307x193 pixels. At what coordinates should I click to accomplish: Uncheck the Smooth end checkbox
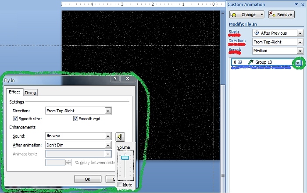click(x=75, y=118)
